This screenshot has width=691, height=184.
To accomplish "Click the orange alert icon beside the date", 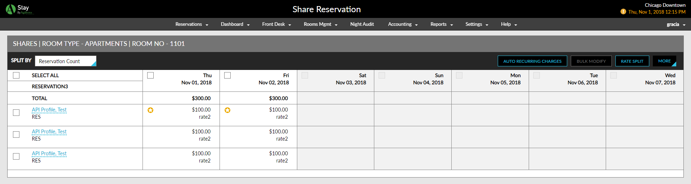I will pyautogui.click(x=623, y=12).
